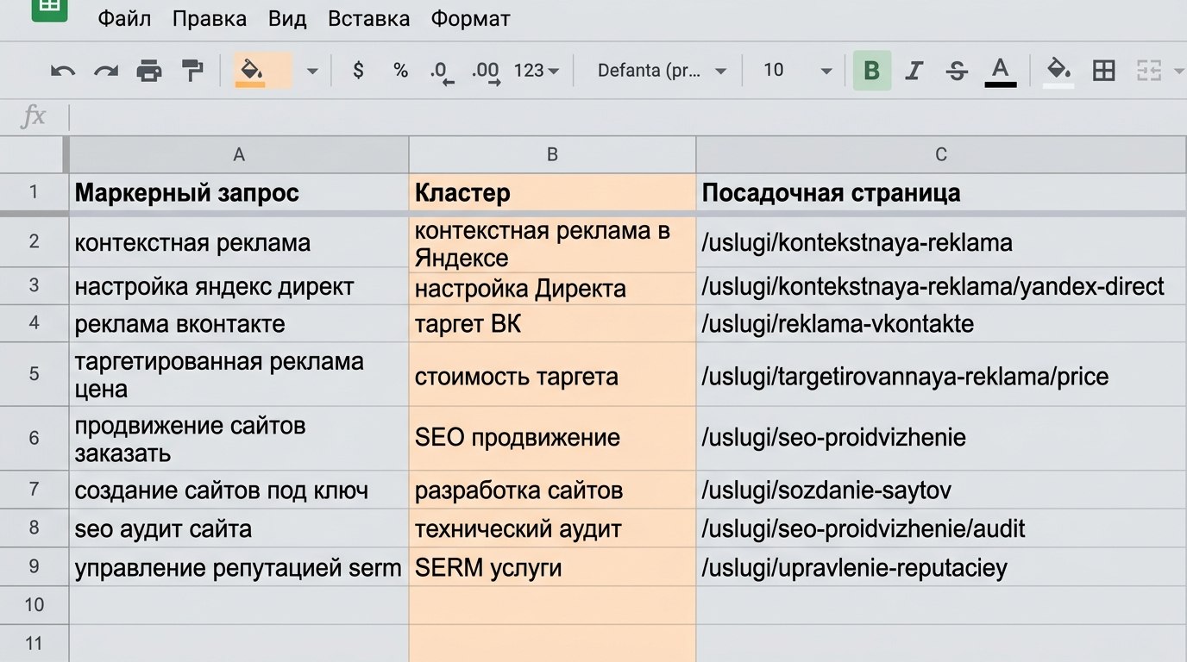Select 'Посадочная страница' header cell

click(x=941, y=191)
